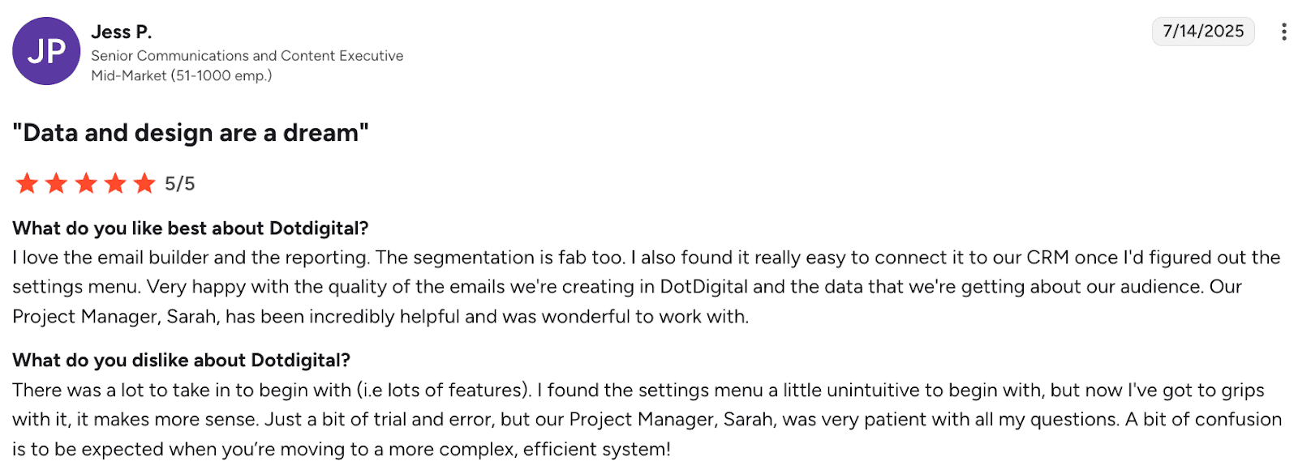Open the "Data and design are a dream" title
This screenshot has height=474, width=1298.
click(191, 133)
